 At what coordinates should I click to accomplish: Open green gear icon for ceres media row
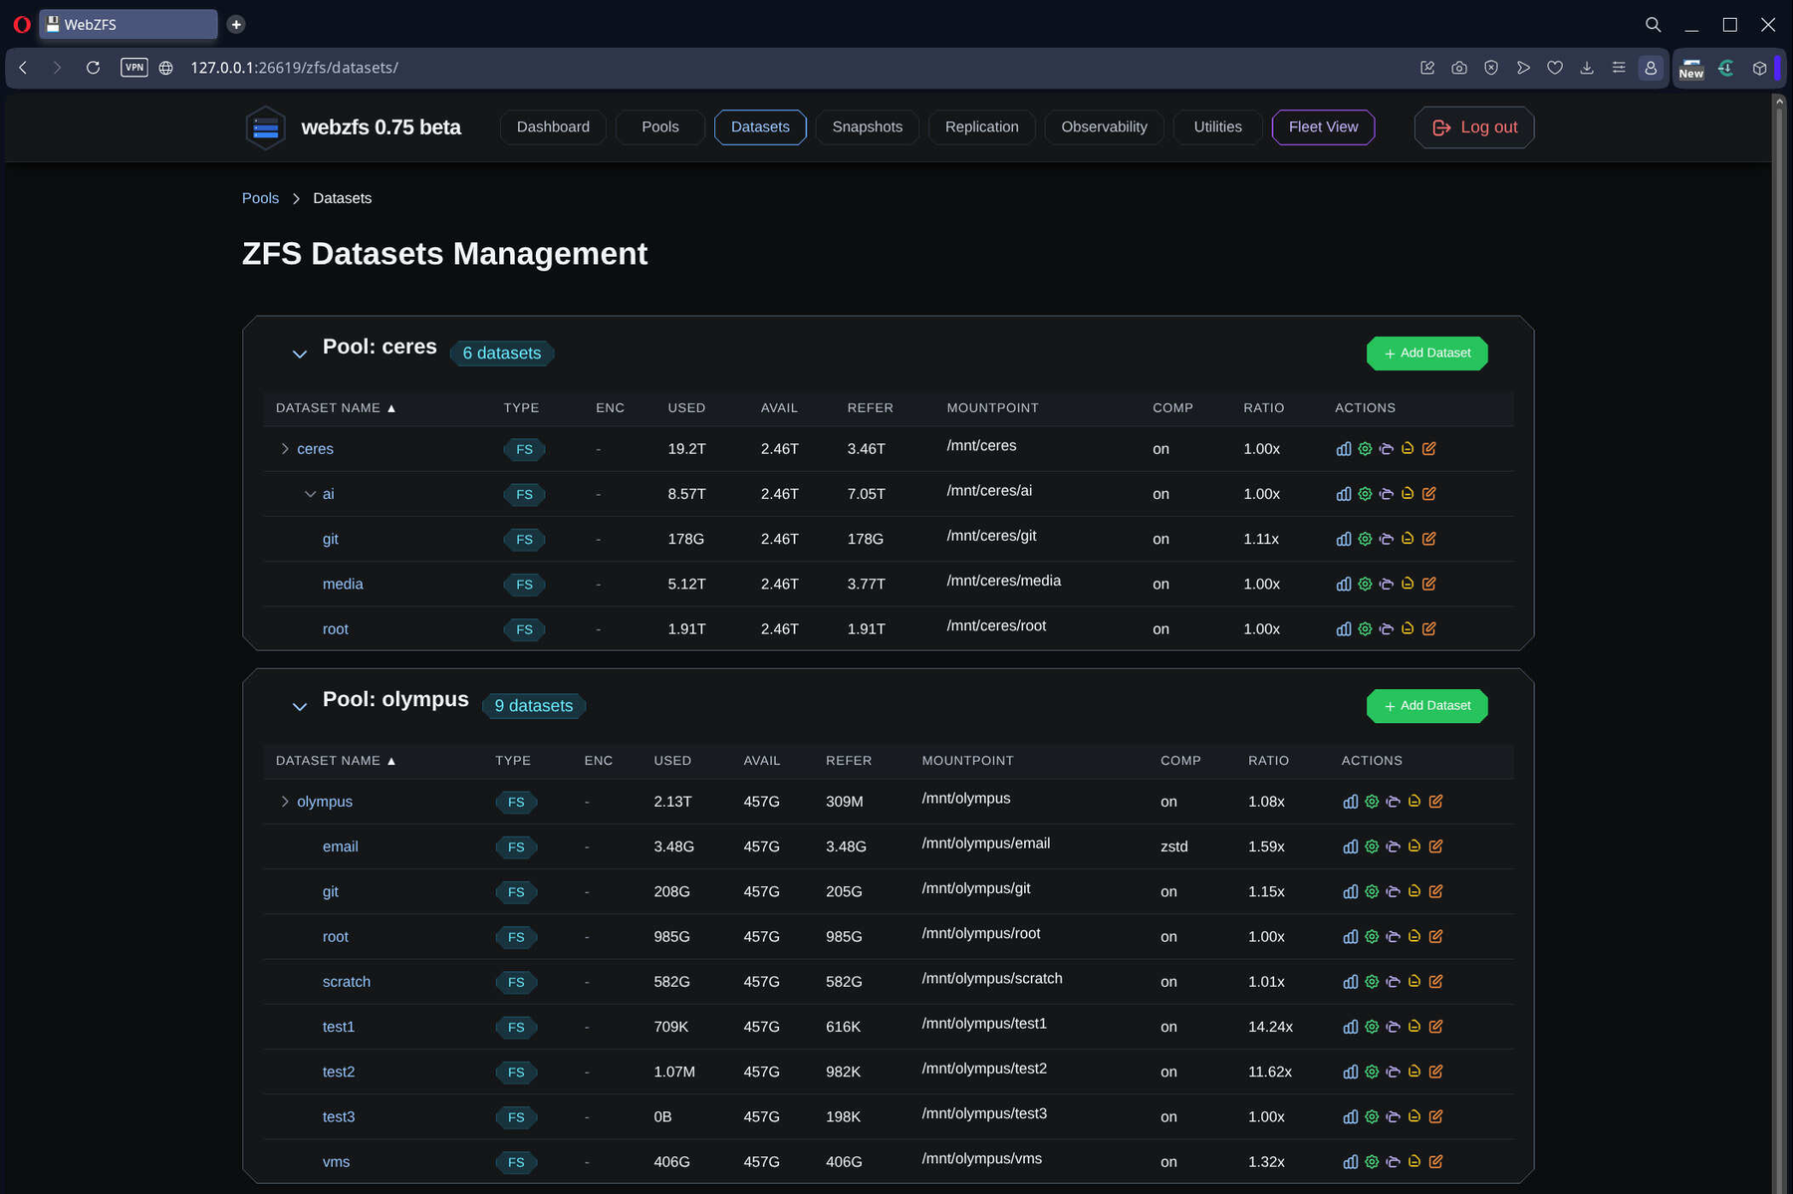[x=1365, y=584]
